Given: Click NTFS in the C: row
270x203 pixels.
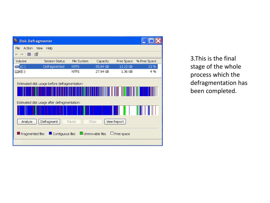Looking at the screenshot, I should click(75, 67).
